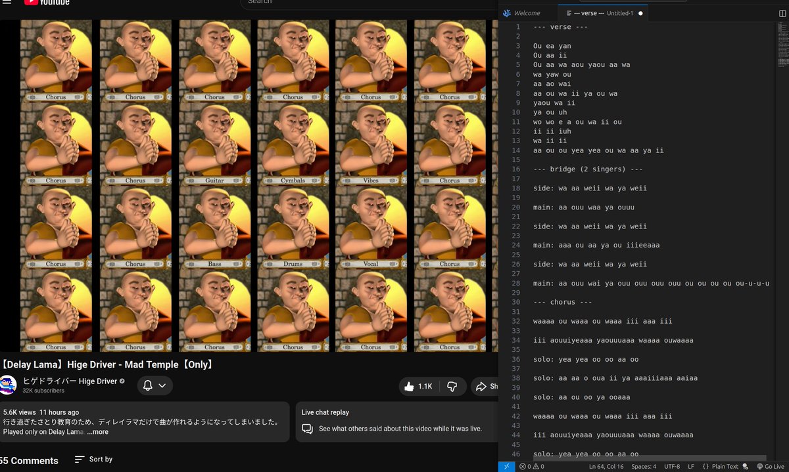The height and width of the screenshot is (472, 789).
Task: Expand the description with ...more
Action: pos(97,432)
